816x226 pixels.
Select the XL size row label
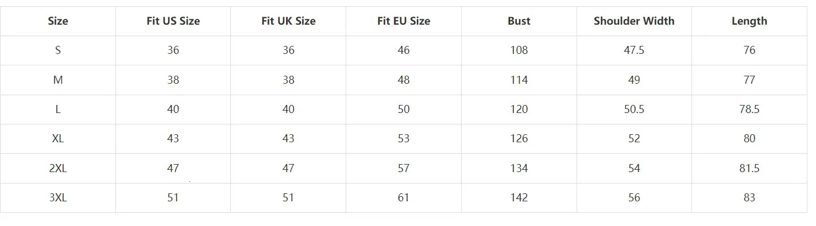point(58,139)
